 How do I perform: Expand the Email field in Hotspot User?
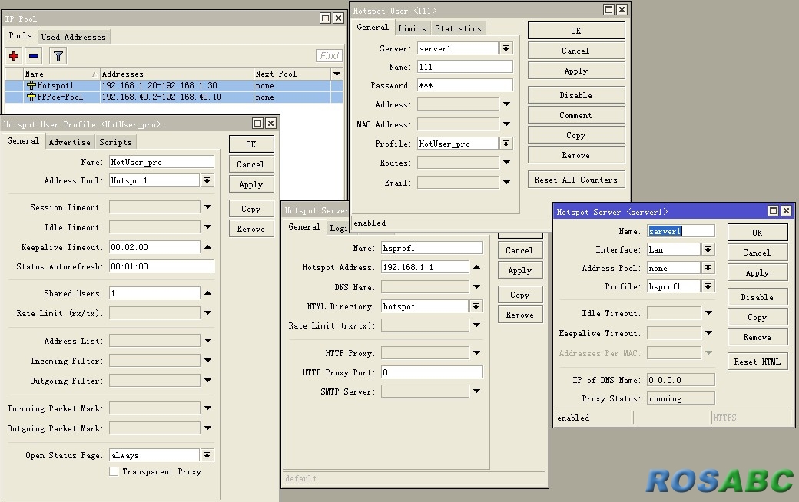tap(506, 182)
